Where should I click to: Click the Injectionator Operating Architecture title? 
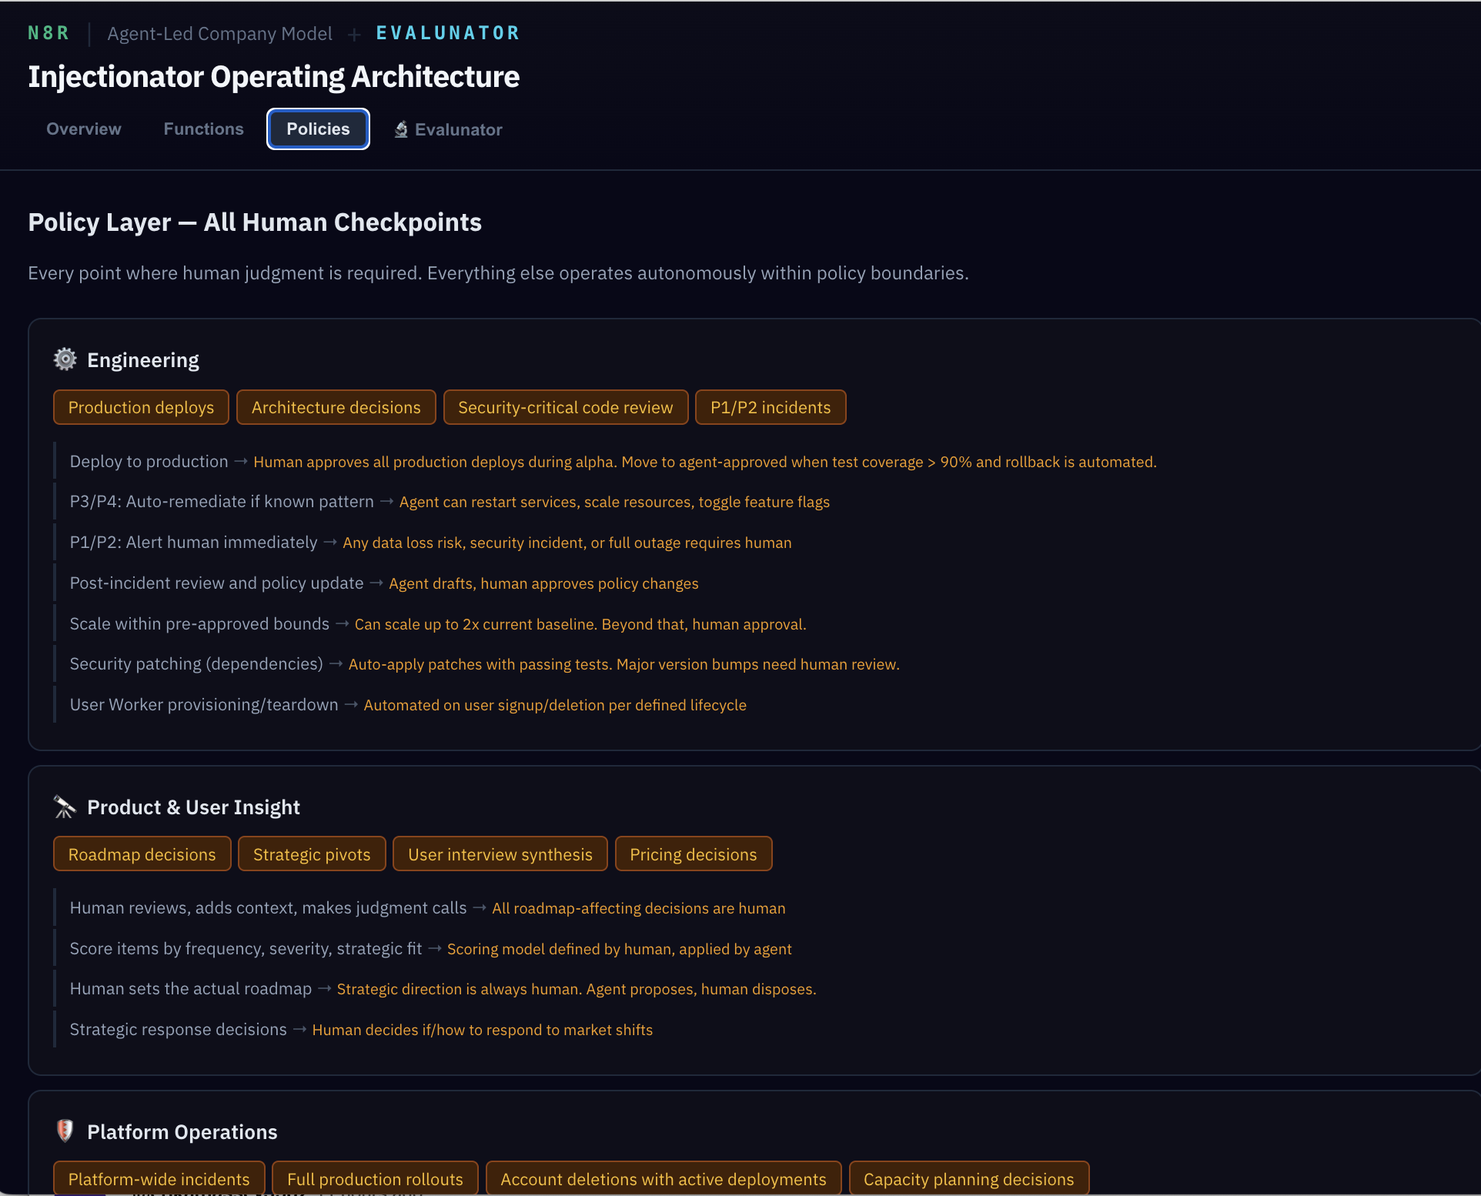pyautogui.click(x=274, y=77)
